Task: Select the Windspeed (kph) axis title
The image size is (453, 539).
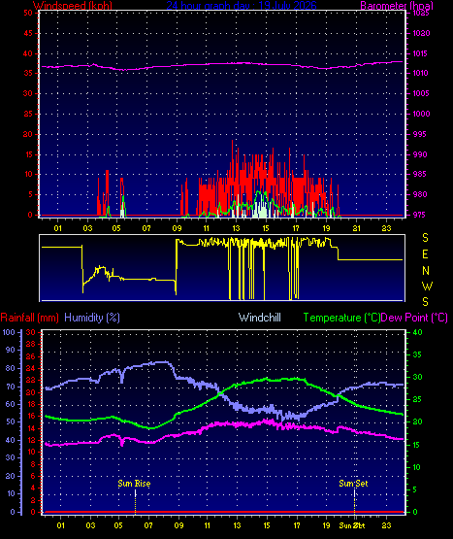Action: 73,6
